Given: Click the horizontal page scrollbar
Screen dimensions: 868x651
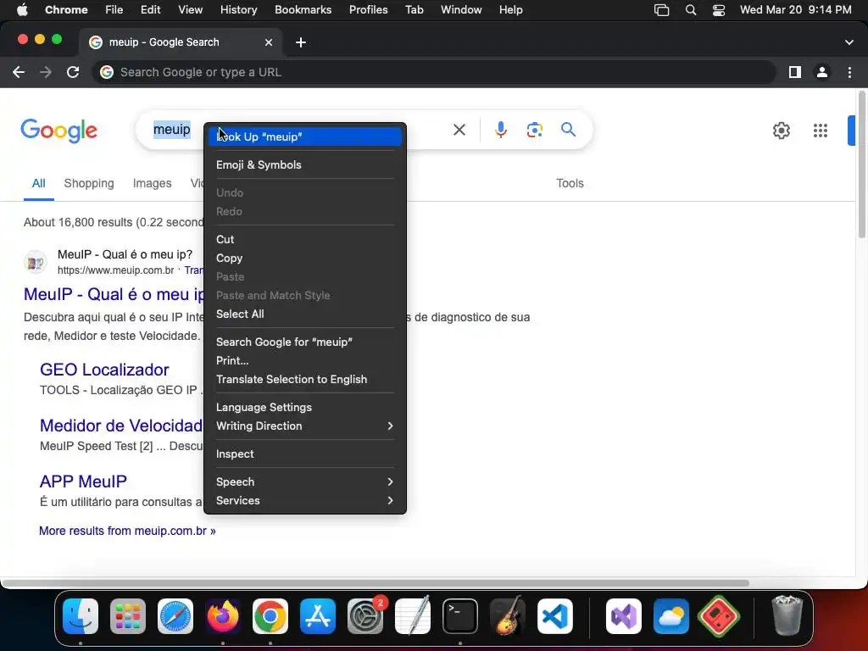Looking at the screenshot, I should (376, 583).
